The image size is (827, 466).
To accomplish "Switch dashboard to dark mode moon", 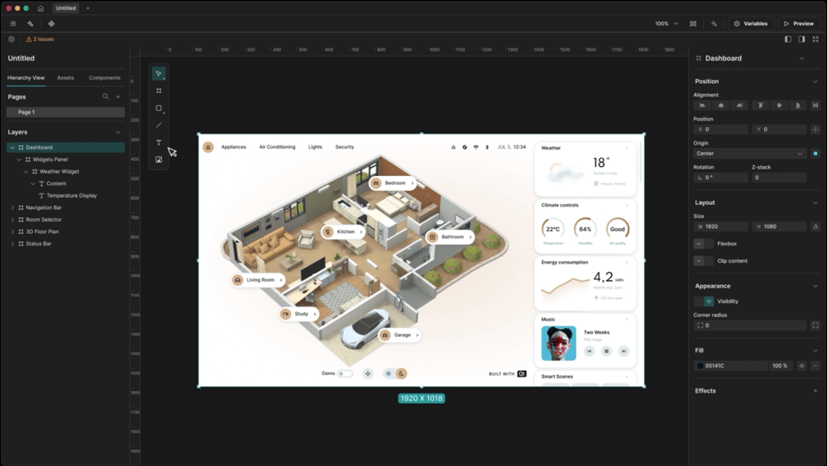I will 401,373.
